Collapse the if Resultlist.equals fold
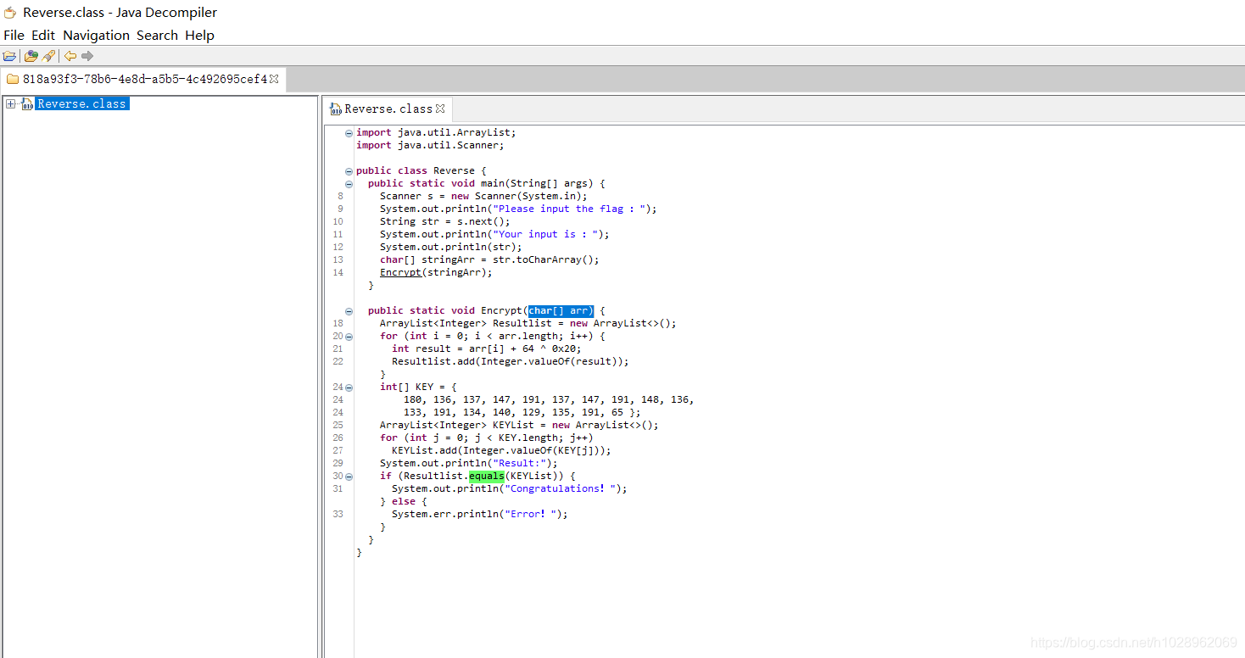 [x=349, y=477]
